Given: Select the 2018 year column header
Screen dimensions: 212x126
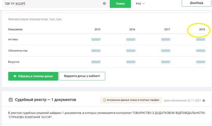Looking at the screenshot, I should pos(202,29).
